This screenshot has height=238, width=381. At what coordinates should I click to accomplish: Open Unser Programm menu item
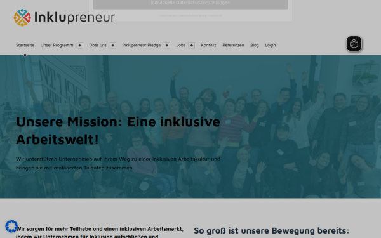[x=57, y=45]
